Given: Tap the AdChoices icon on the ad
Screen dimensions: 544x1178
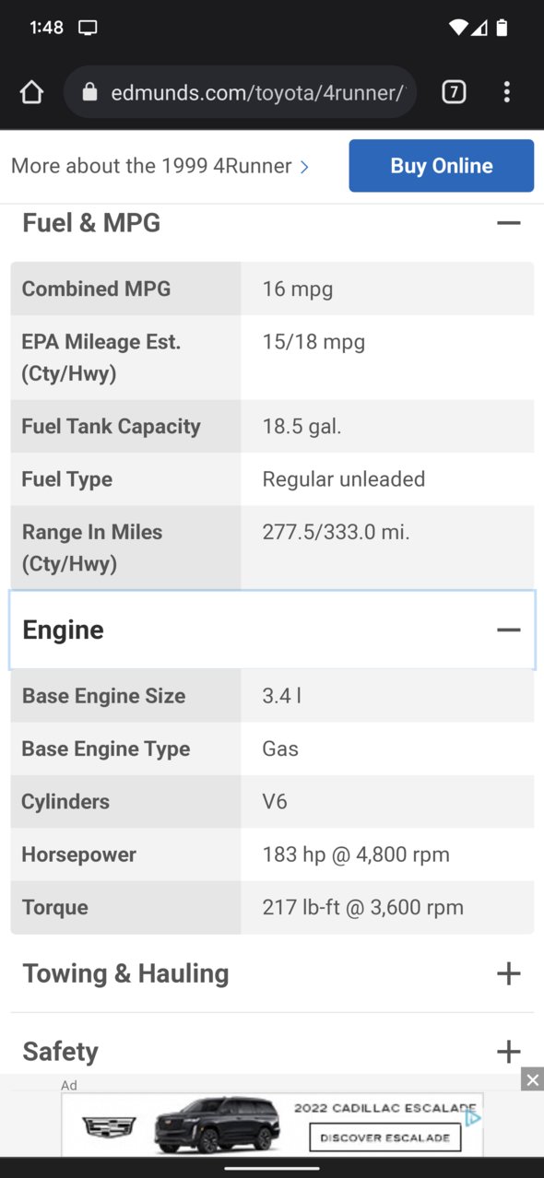Looking at the screenshot, I should [473, 1119].
